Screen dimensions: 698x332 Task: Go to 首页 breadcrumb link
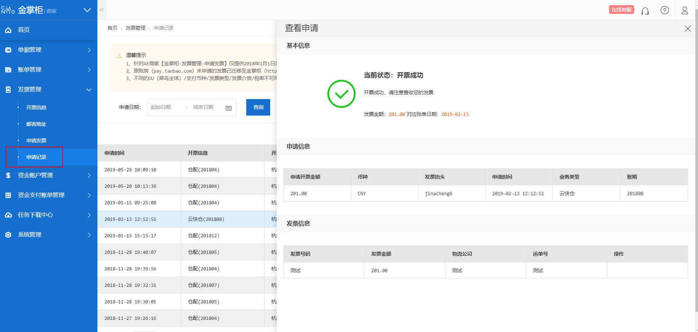click(112, 28)
